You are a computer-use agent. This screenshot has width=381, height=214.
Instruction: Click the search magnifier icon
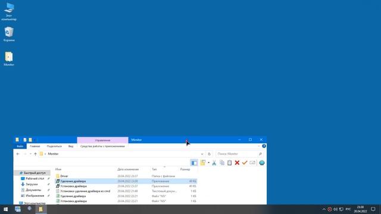(x=260, y=154)
